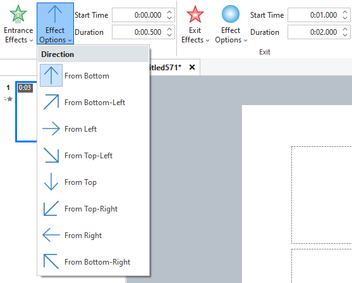This screenshot has height=283, width=352.
Task: Choose the From Left arrow direction
Action: coord(93,129)
